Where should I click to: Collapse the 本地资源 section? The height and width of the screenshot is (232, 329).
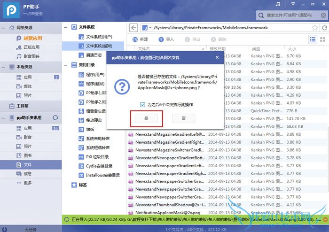(3, 67)
